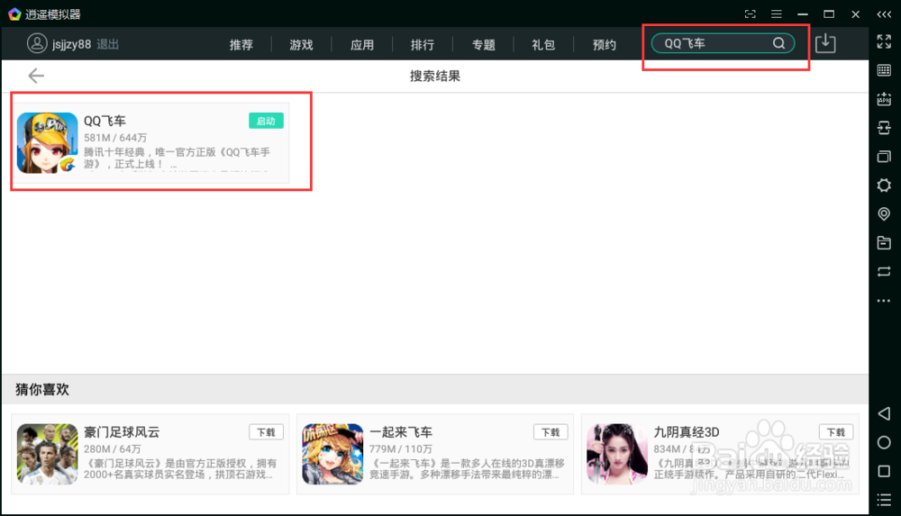Image resolution: width=901 pixels, height=516 pixels.
Task: Click the sync arrows icon in the sidebar
Action: 884,271
